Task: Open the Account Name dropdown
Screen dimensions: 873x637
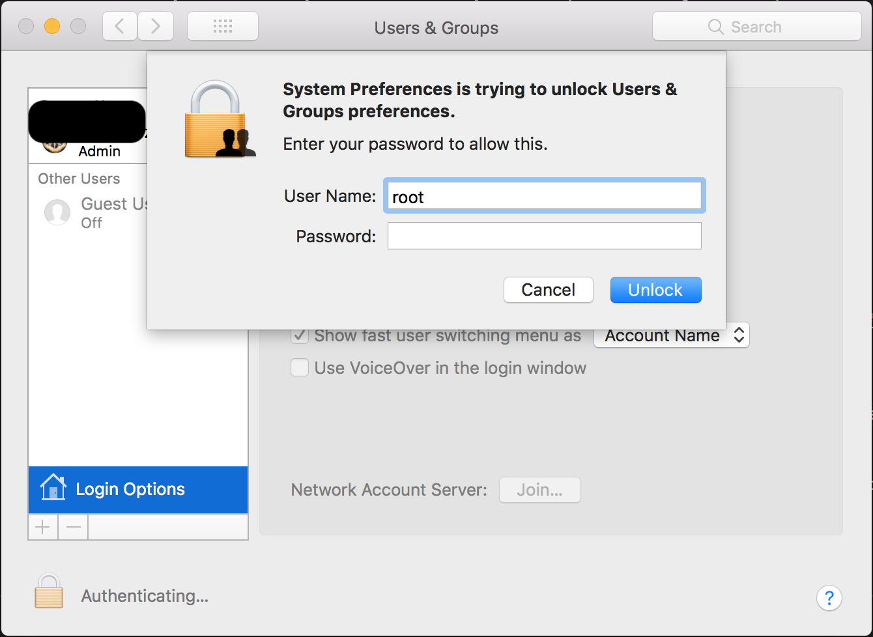Action: (x=672, y=335)
